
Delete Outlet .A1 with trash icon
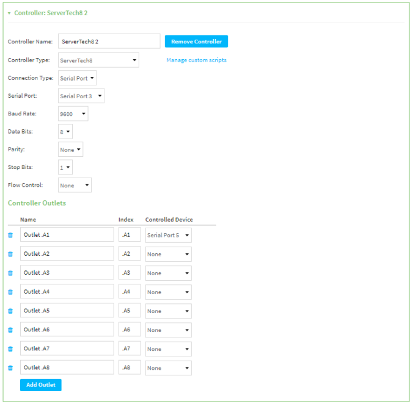click(10, 235)
